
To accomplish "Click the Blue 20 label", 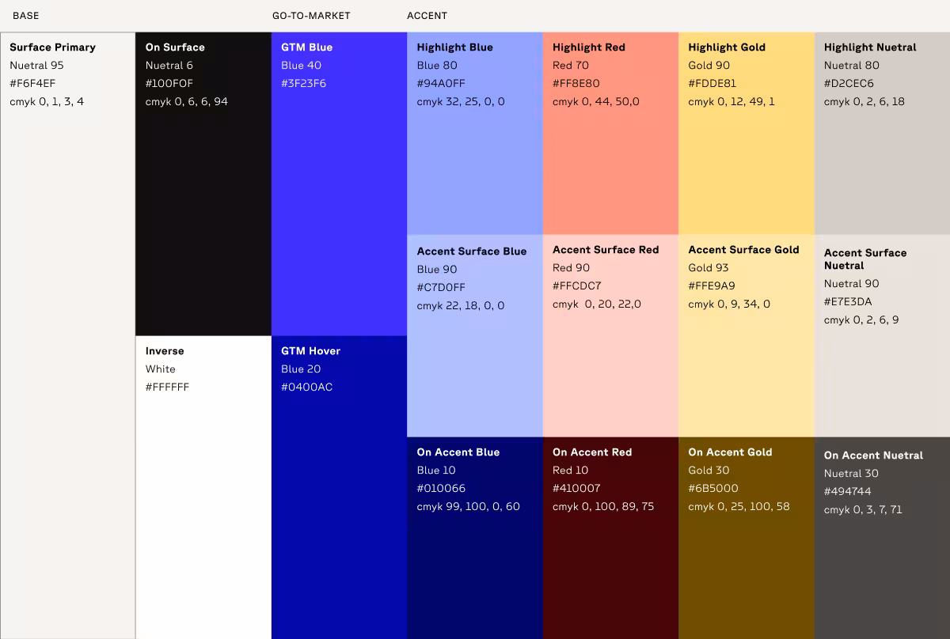I will [301, 369].
